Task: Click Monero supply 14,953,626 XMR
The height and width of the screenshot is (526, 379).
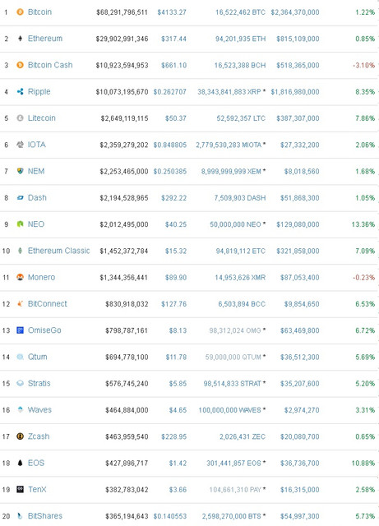Action: 240,278
